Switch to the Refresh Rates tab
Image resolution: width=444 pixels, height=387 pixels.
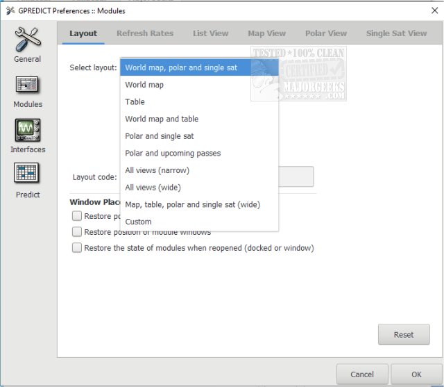tap(145, 33)
